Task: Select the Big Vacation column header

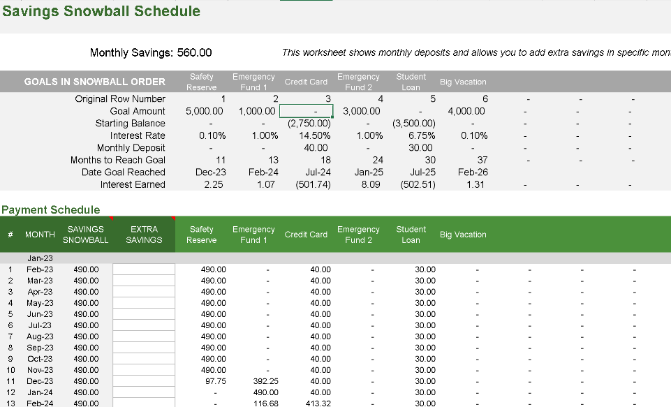Action: tap(463, 234)
